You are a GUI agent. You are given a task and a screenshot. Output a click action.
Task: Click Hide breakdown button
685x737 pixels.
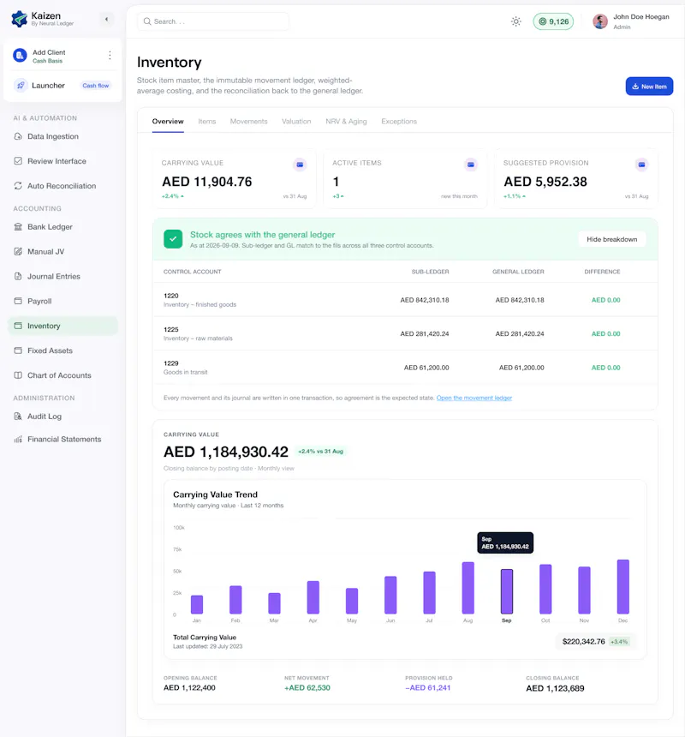611,239
